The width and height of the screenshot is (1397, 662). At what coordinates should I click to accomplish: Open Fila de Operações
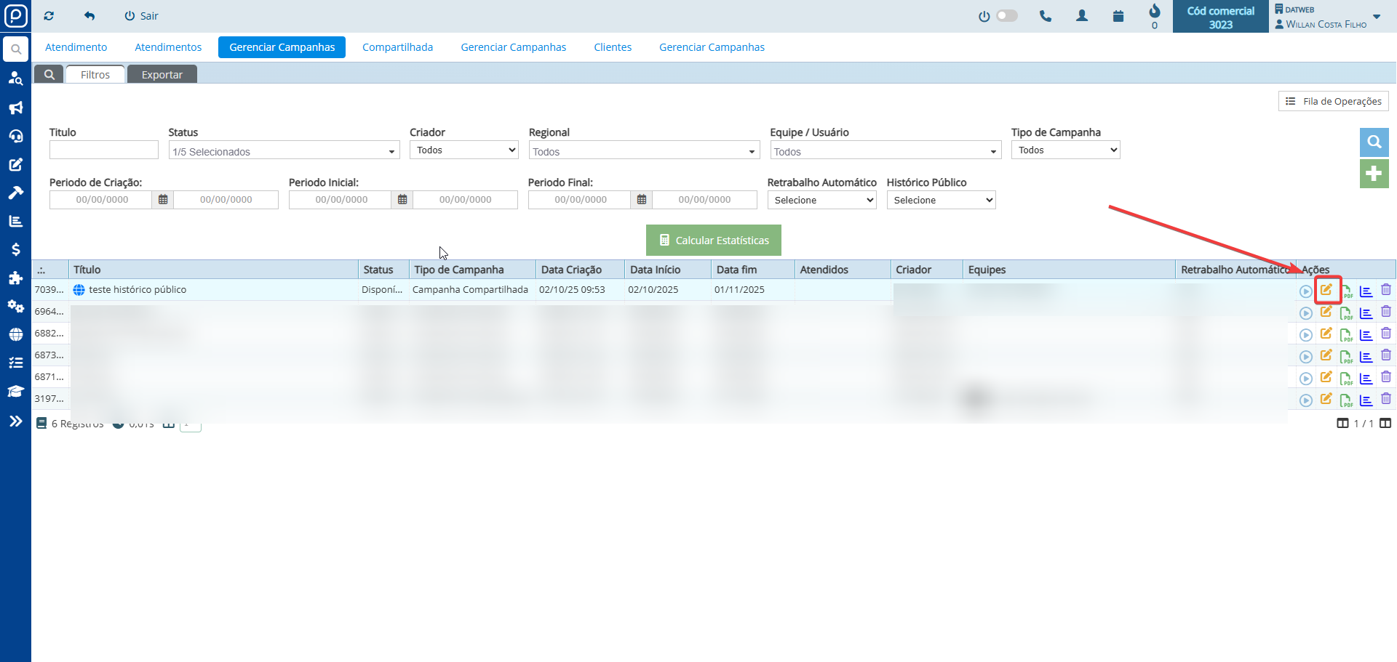pos(1333,101)
